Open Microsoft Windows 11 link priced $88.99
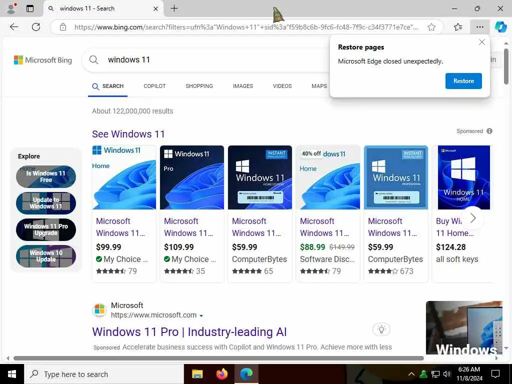Image resolution: width=512 pixels, height=384 pixels. coord(324,227)
